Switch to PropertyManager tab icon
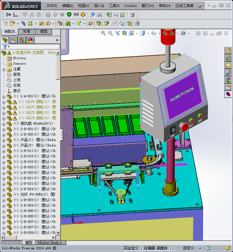Image resolution: width=233 pixels, height=252 pixels. (x=13, y=40)
